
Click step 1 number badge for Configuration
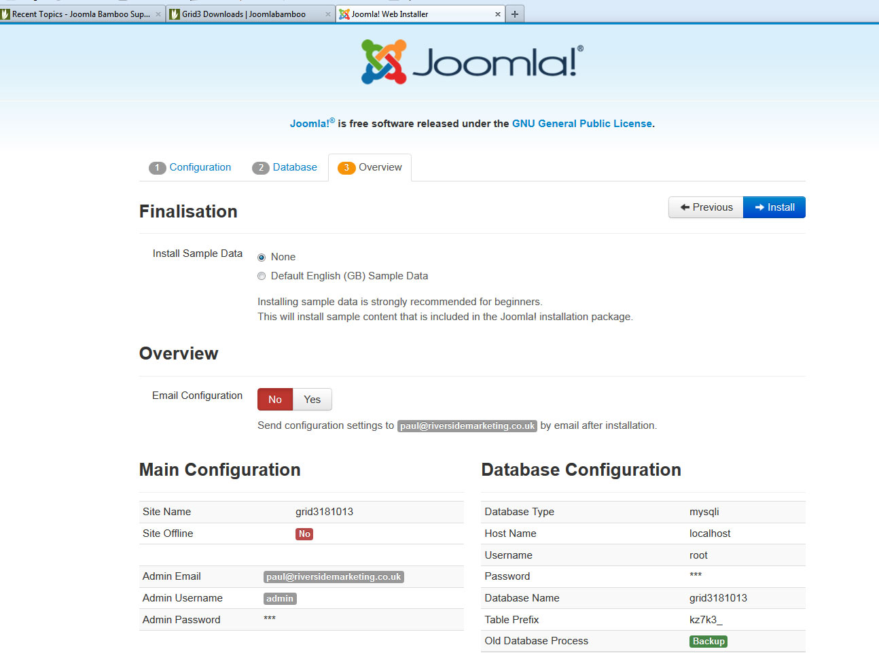coord(158,168)
